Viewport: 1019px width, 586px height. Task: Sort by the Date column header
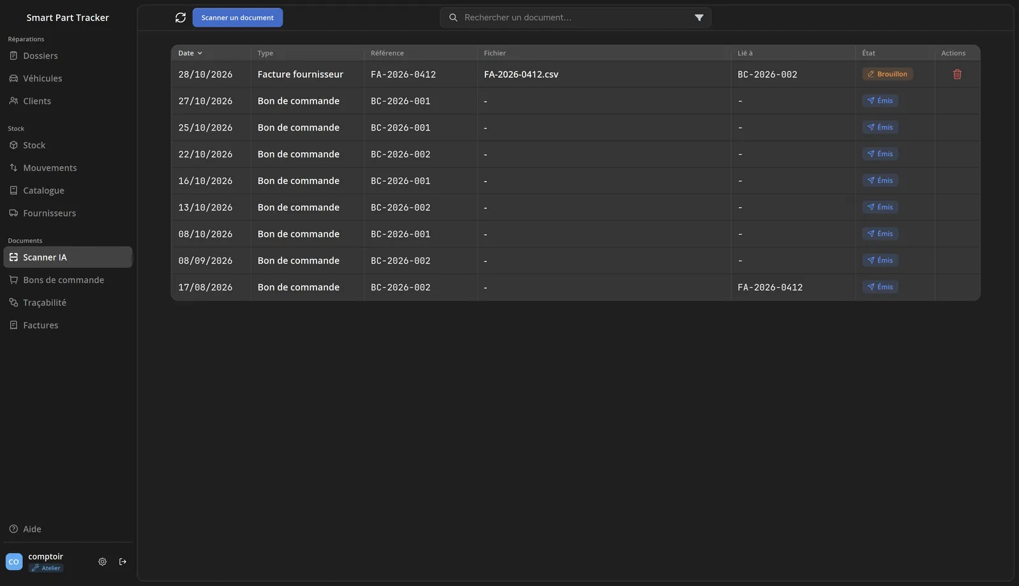coord(190,54)
